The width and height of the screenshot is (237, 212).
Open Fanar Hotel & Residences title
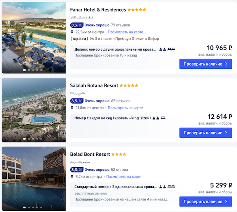click(98, 10)
